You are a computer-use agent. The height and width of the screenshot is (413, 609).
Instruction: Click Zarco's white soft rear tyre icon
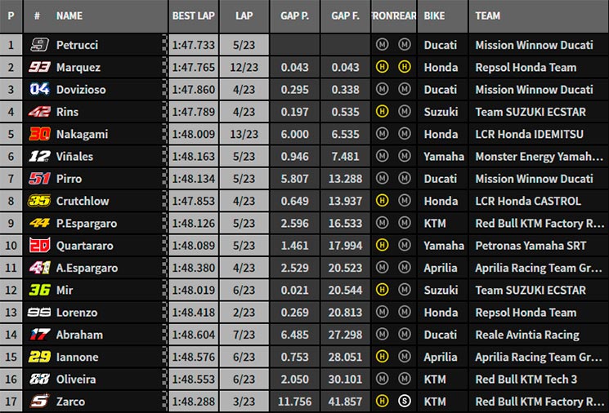click(405, 401)
